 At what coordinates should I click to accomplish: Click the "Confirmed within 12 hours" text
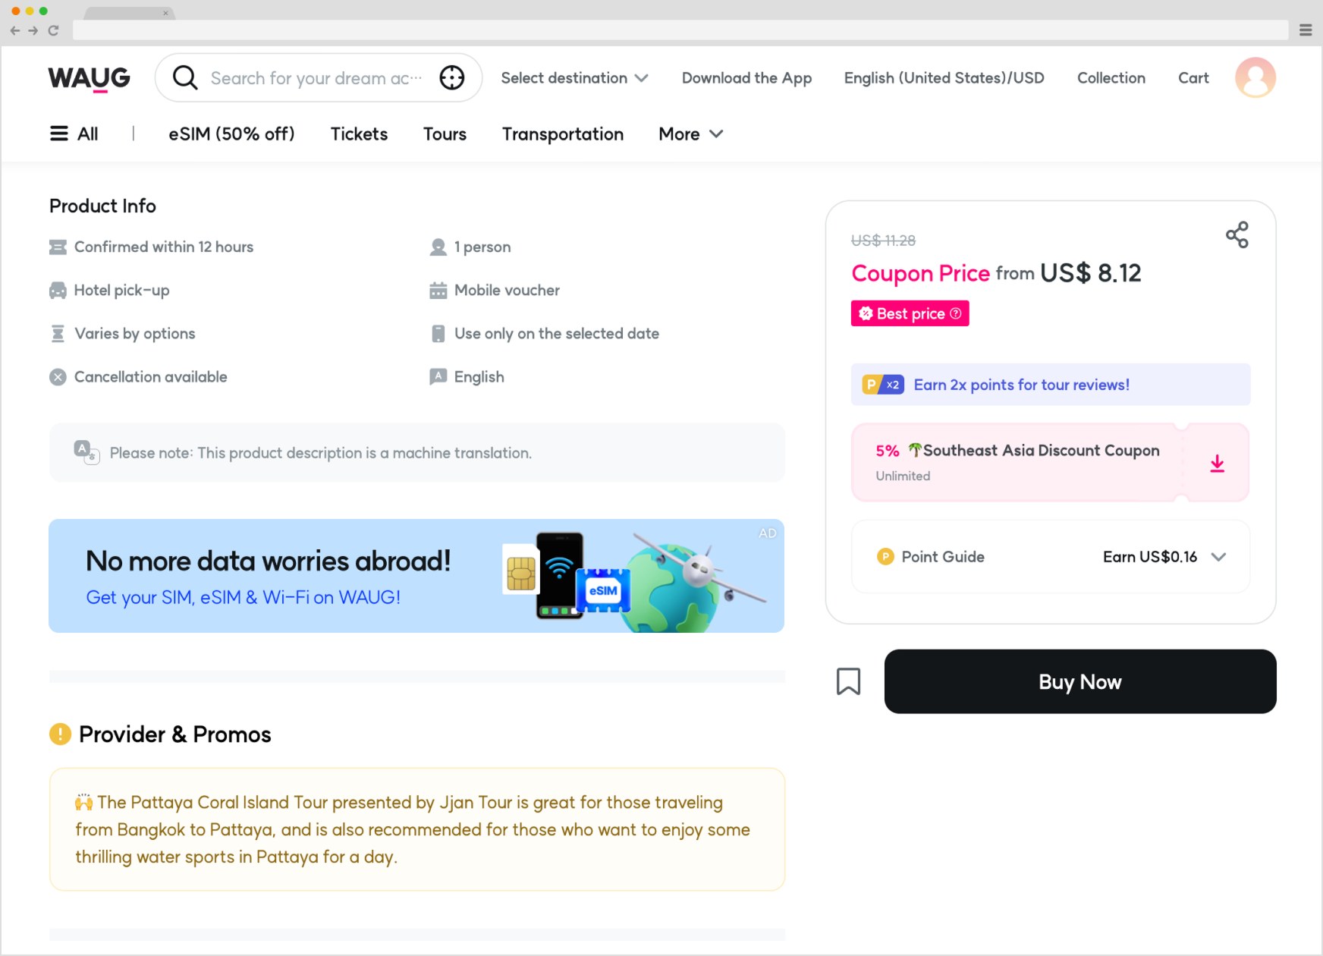164,247
